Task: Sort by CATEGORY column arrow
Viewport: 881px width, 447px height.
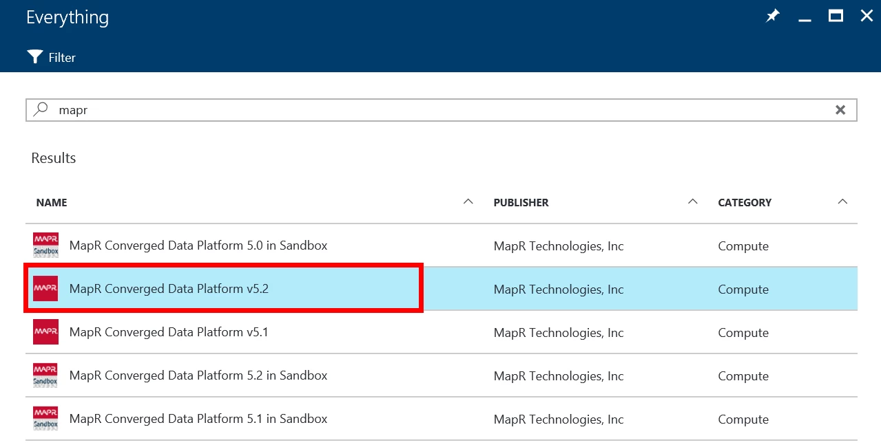Action: coord(842,201)
